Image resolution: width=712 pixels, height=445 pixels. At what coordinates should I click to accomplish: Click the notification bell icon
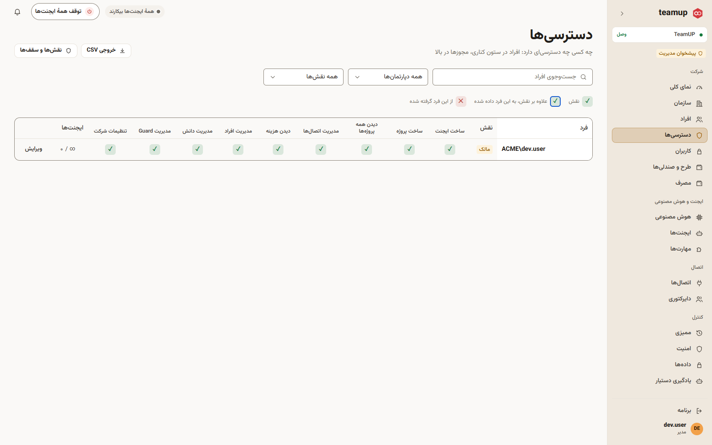[17, 12]
